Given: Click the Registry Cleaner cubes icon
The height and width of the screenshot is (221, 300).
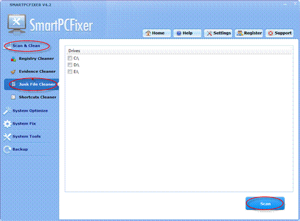Looking at the screenshot, I should point(14,59).
